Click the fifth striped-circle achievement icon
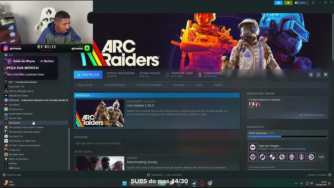Viewport: 334px width, 188px height. point(292,157)
